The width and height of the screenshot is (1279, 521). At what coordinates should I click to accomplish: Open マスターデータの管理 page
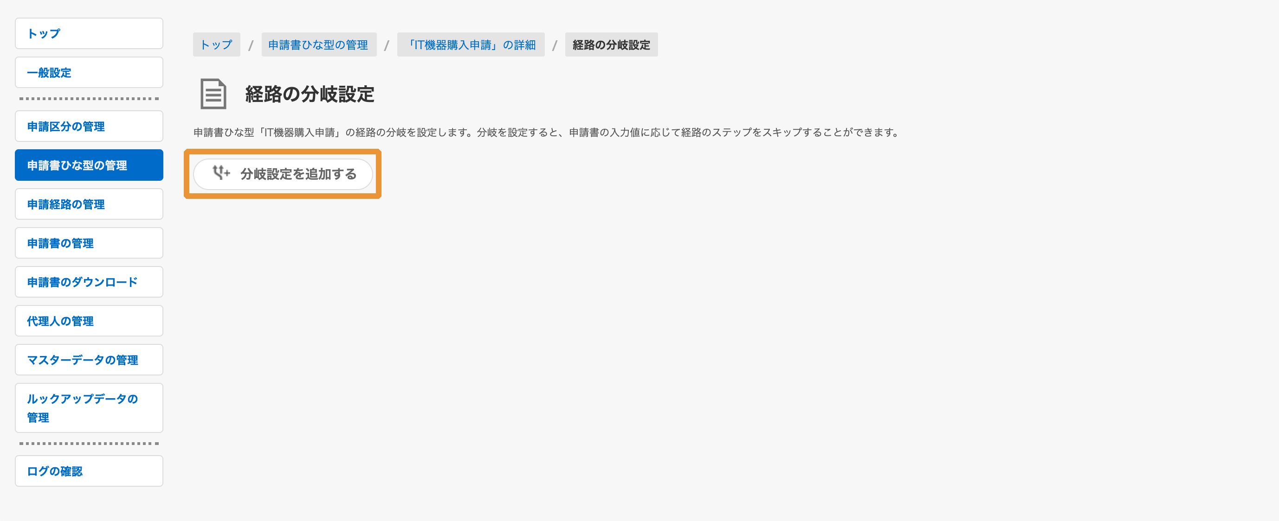pyautogui.click(x=89, y=360)
